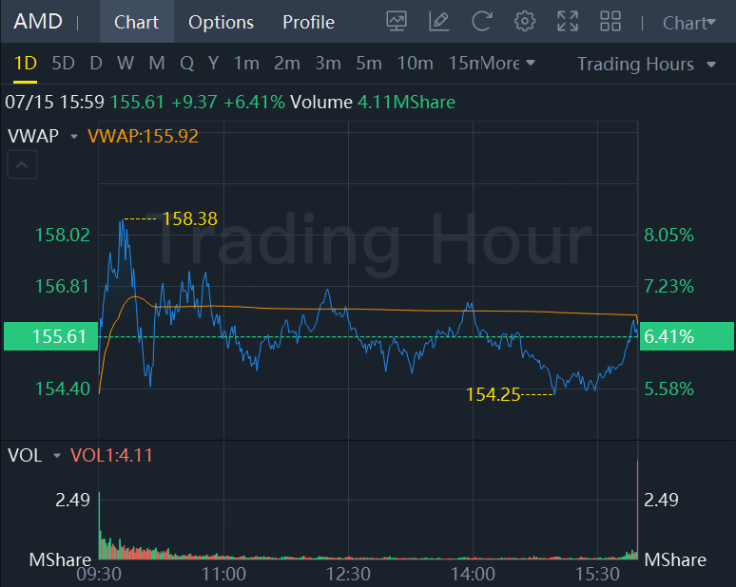Click the 158.38 high price marker
This screenshot has width=736, height=587.
tap(189, 219)
